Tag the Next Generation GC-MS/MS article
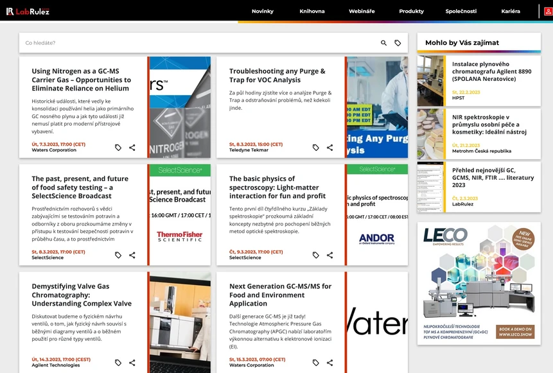This screenshot has width=553, height=373. click(x=315, y=362)
